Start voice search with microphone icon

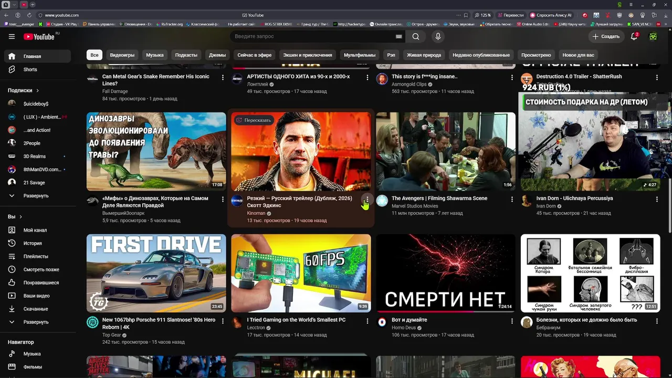(438, 36)
